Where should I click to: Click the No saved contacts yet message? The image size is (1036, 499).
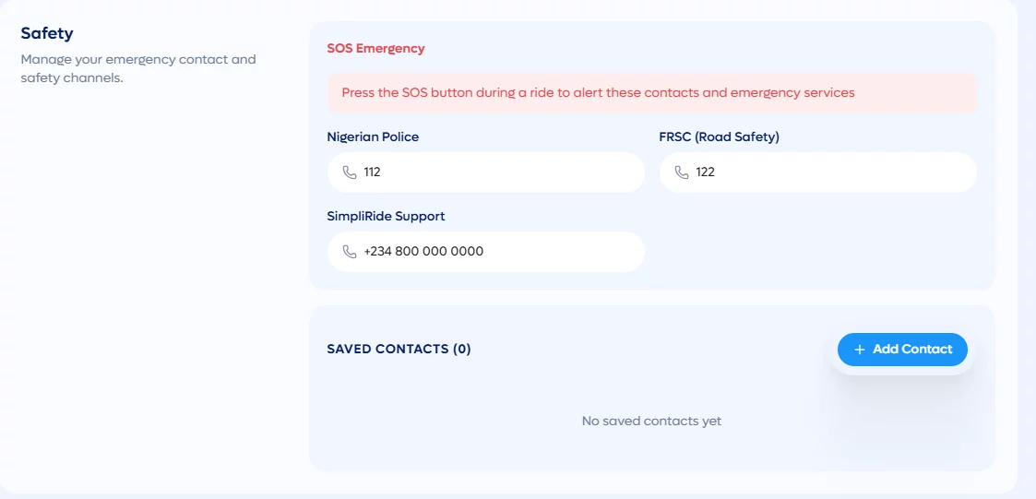tap(651, 421)
